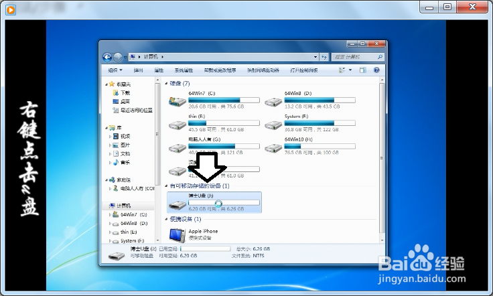Open the recent pages dropdown beside forward arrow
Screen dimensions: 493x296
(125, 57)
